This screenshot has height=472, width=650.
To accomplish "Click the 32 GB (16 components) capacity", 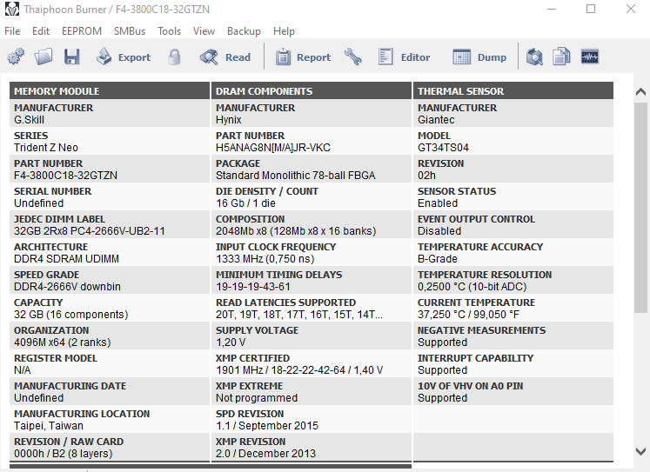I will 70,315.
